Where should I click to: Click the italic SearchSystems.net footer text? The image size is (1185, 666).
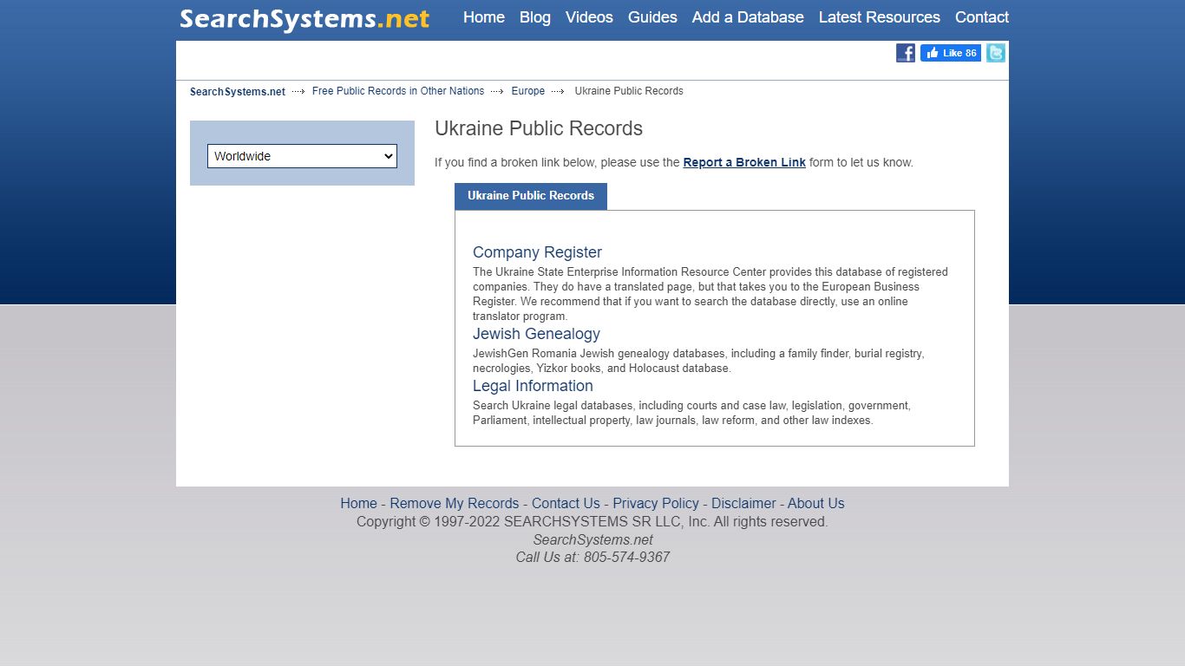[592, 539]
